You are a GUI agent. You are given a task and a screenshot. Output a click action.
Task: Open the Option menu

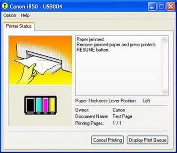click(10, 15)
